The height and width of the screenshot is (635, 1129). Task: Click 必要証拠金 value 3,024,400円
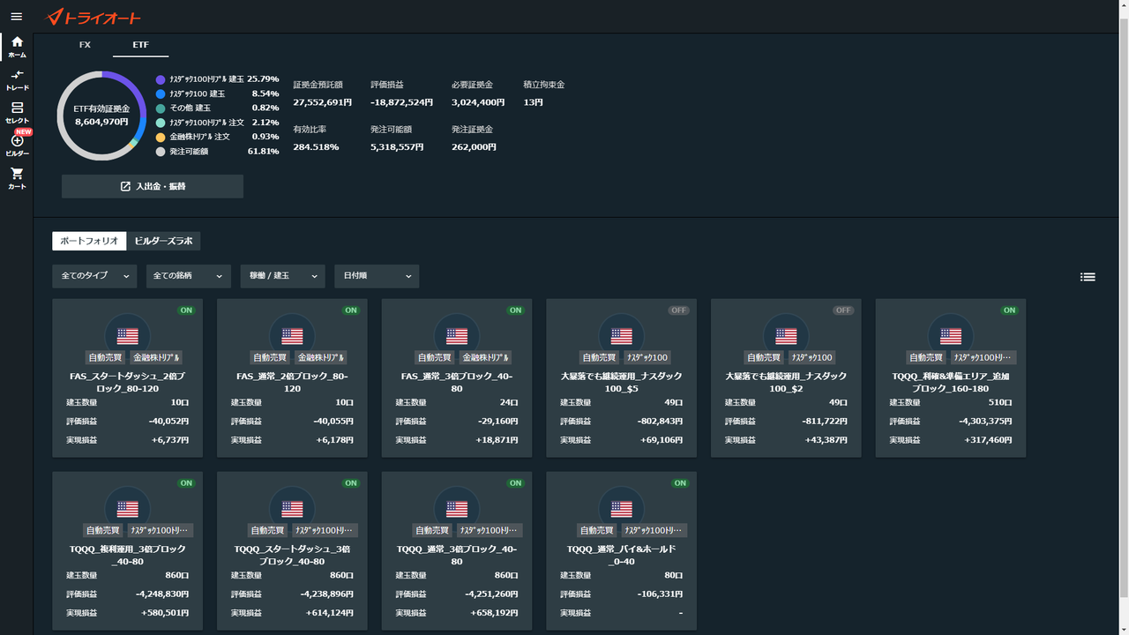[478, 102]
